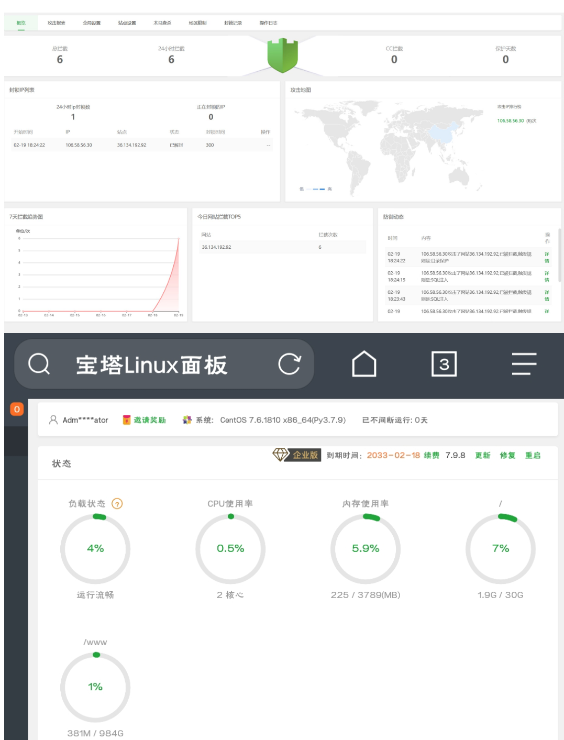564x740 pixels.
Task: Open the 全局设置 tab
Action: [x=92, y=23]
